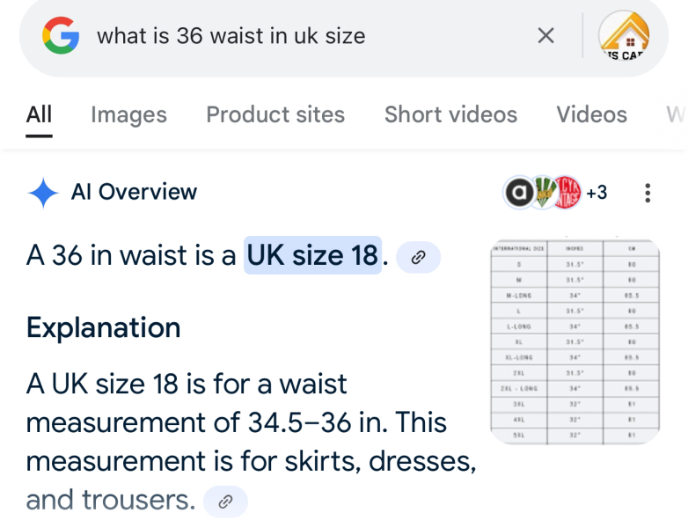Clear the search query with the X

coord(545,35)
